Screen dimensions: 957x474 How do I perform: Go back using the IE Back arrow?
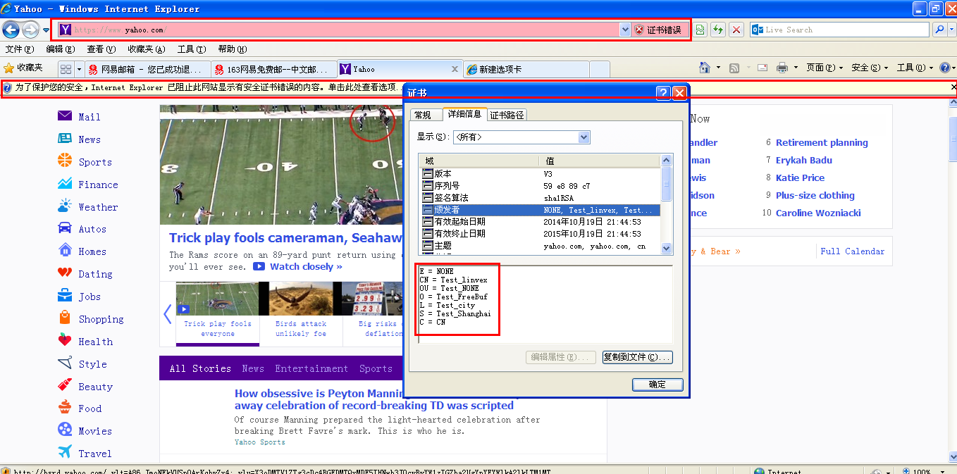click(11, 30)
